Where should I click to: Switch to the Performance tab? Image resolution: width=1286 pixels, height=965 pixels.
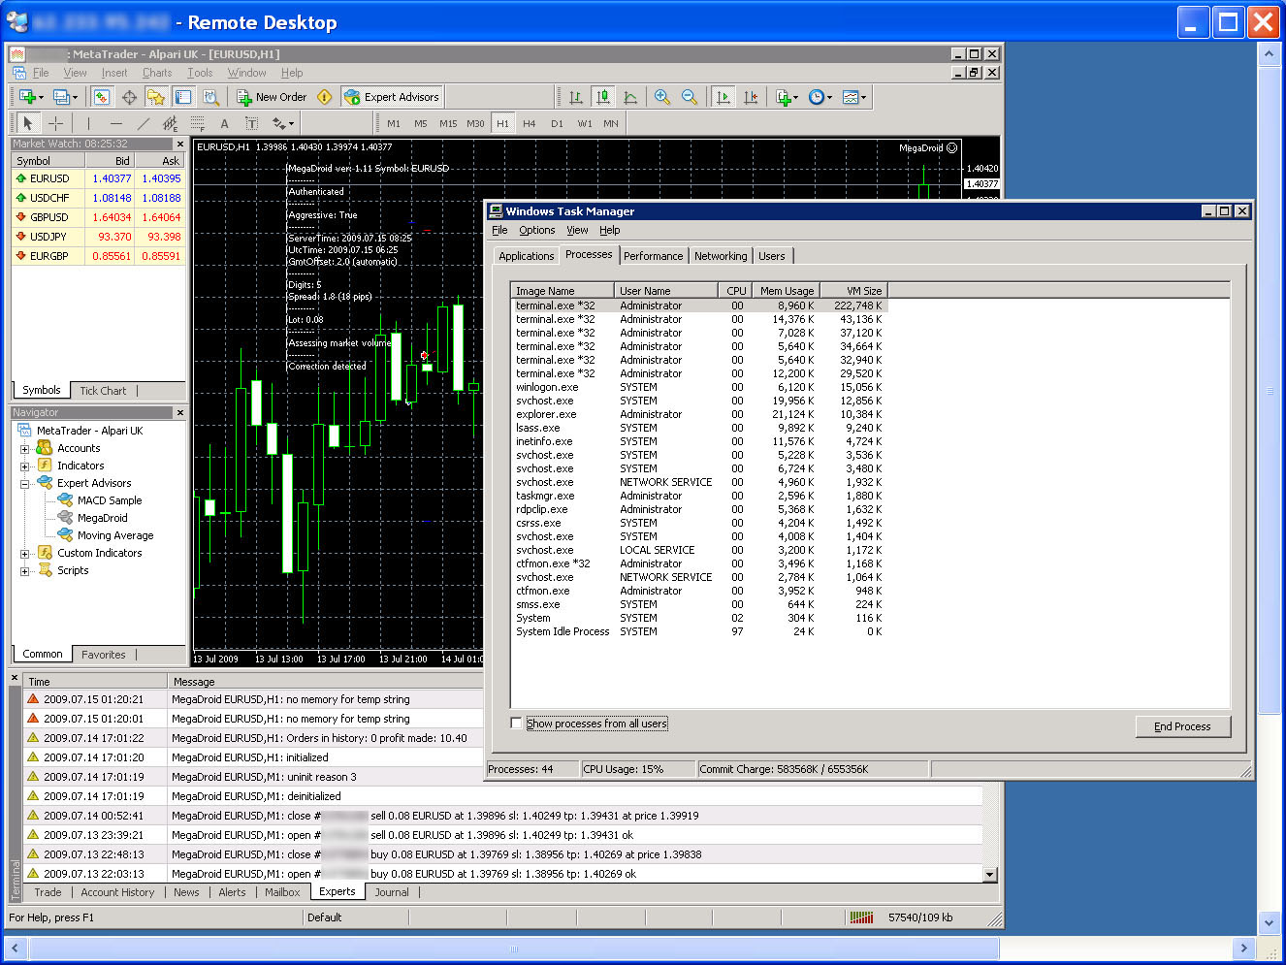tap(653, 256)
